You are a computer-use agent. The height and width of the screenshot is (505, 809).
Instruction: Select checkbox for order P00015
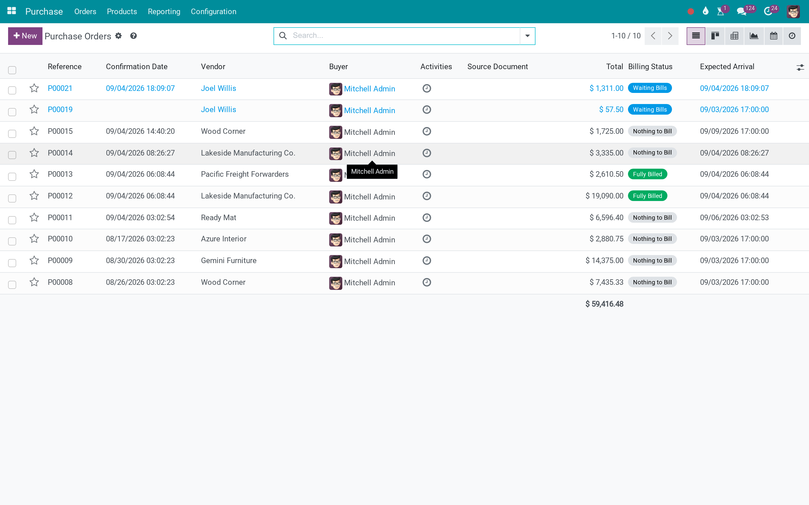tap(12, 134)
